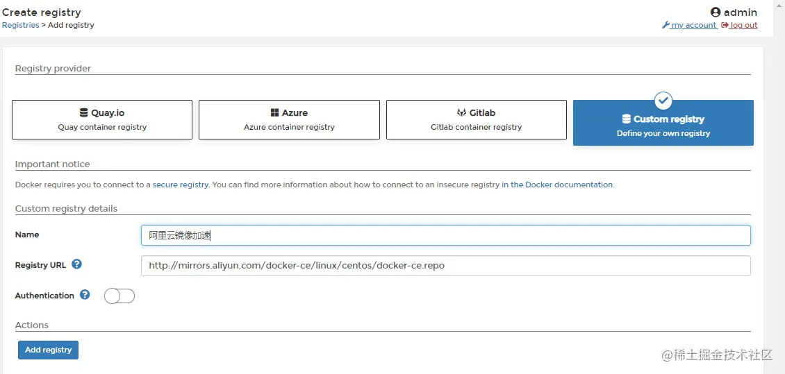Focus the Registry URL input field
This screenshot has height=374, width=785.
(x=445, y=266)
